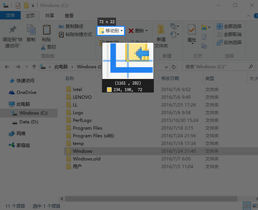The width and height of the screenshot is (258, 210).
Task: Sort by the Name (名称) column
Action: [70, 78]
